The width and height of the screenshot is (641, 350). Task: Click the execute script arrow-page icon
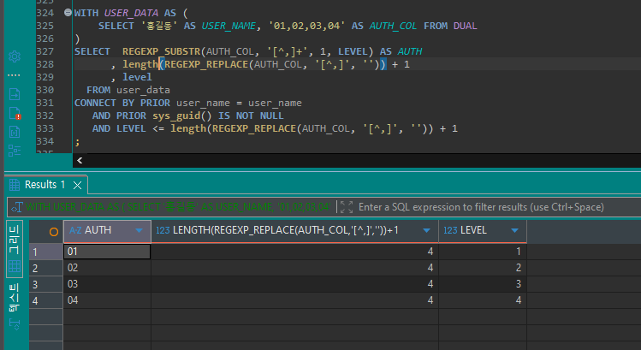tap(15, 94)
